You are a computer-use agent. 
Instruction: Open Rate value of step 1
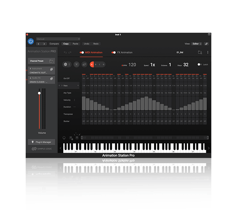[x=84, y=86]
